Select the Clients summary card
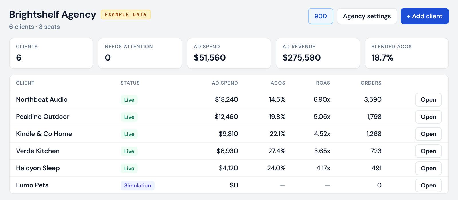This screenshot has width=458, height=200. pos(51,53)
